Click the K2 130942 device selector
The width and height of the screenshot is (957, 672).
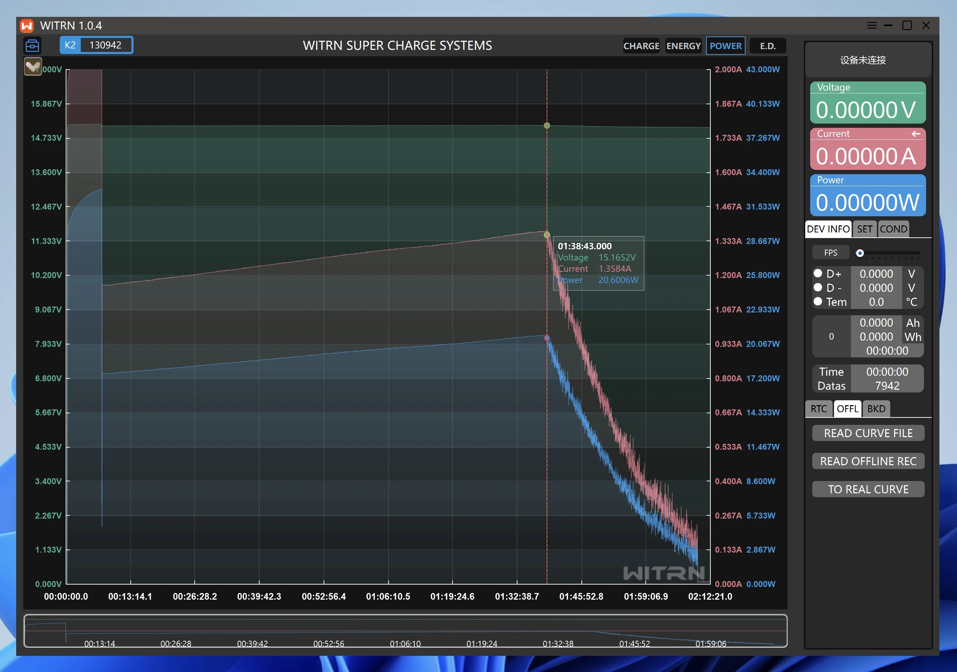(x=96, y=45)
